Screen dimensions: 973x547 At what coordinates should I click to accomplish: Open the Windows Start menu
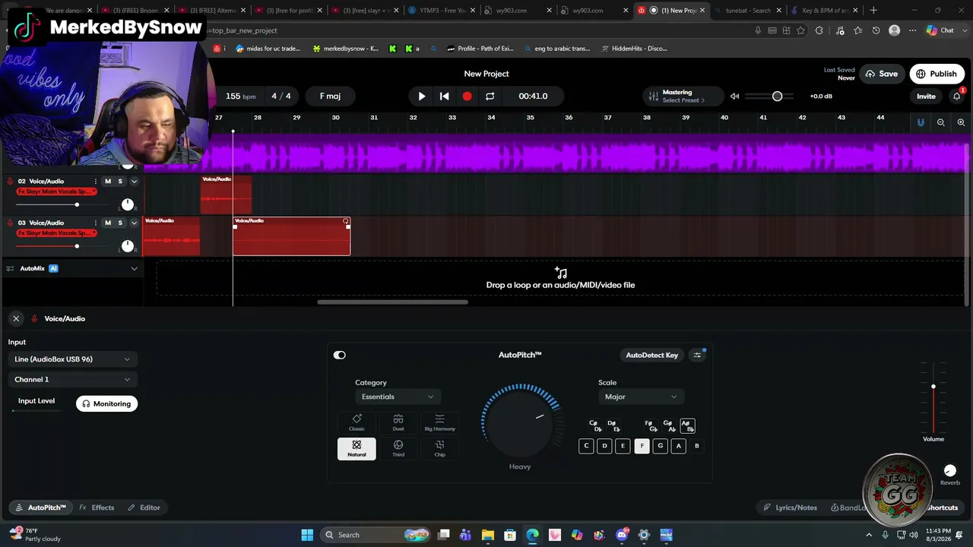pos(307,535)
